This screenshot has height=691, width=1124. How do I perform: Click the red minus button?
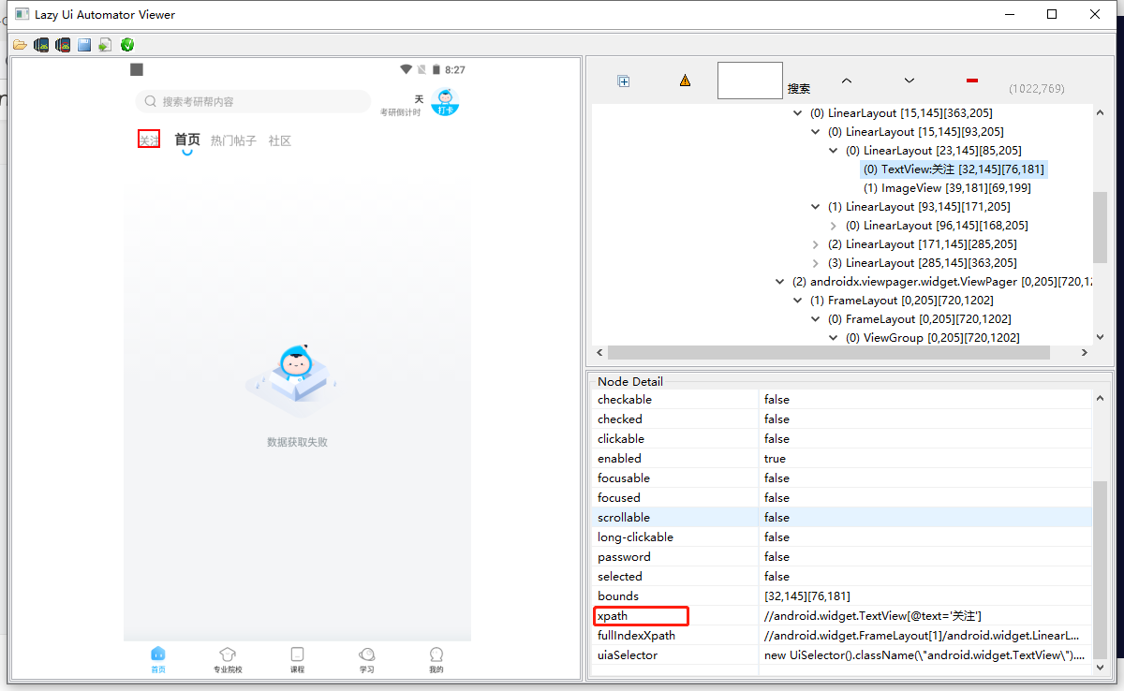point(971,81)
